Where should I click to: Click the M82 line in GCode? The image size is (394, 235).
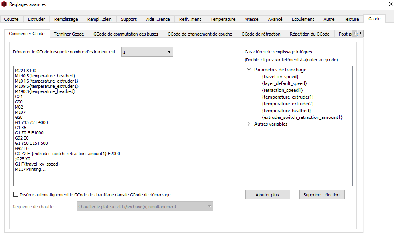click(x=19, y=107)
